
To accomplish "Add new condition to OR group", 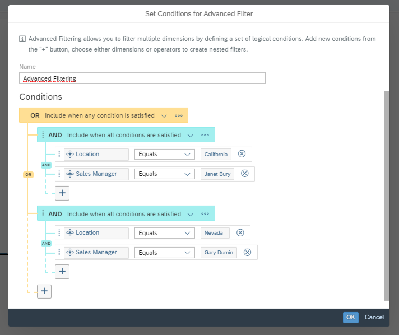I will (44, 291).
